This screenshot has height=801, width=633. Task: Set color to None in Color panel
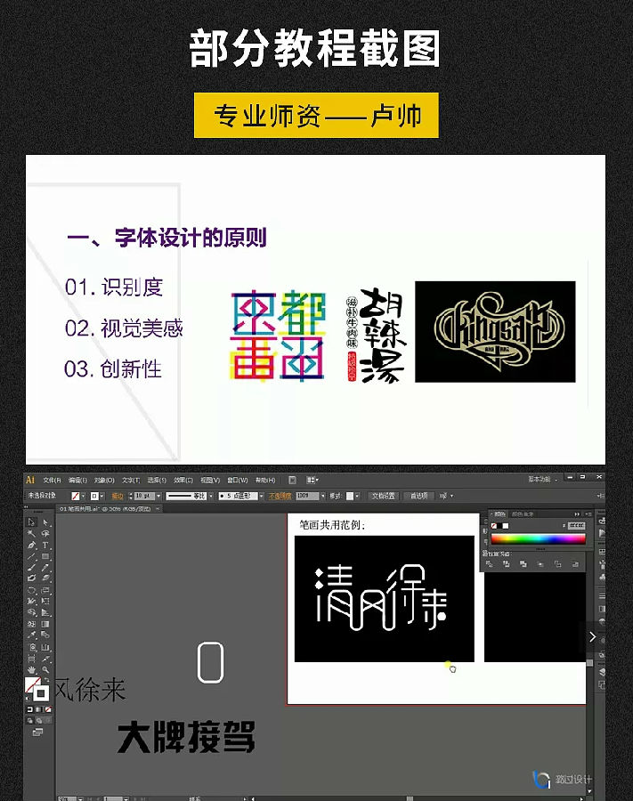[x=493, y=526]
